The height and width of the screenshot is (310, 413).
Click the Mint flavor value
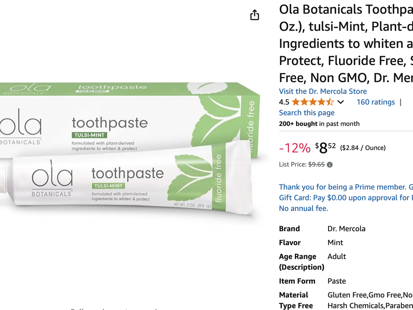[335, 242]
